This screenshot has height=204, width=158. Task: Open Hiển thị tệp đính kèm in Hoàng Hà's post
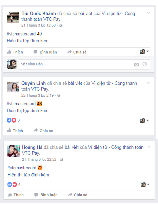(28, 175)
